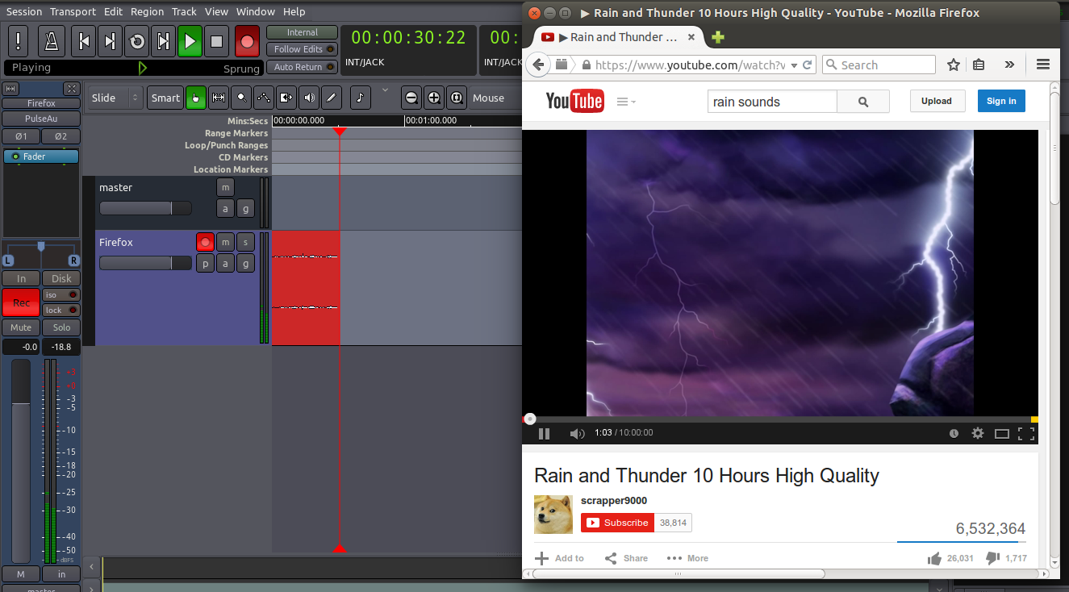Click the Fader processor in the strip
This screenshot has width=1069, height=592.
coord(41,156)
